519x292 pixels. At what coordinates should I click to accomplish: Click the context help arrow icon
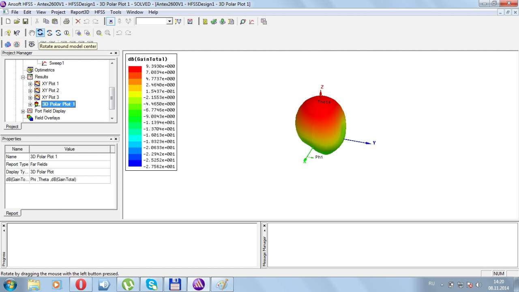(17, 33)
